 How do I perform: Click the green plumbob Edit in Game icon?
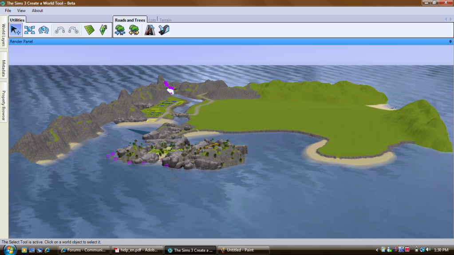pos(103,30)
